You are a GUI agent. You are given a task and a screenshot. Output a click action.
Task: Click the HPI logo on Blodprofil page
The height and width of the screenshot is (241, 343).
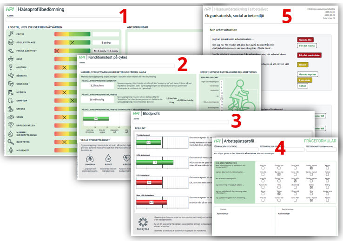(x=136, y=113)
